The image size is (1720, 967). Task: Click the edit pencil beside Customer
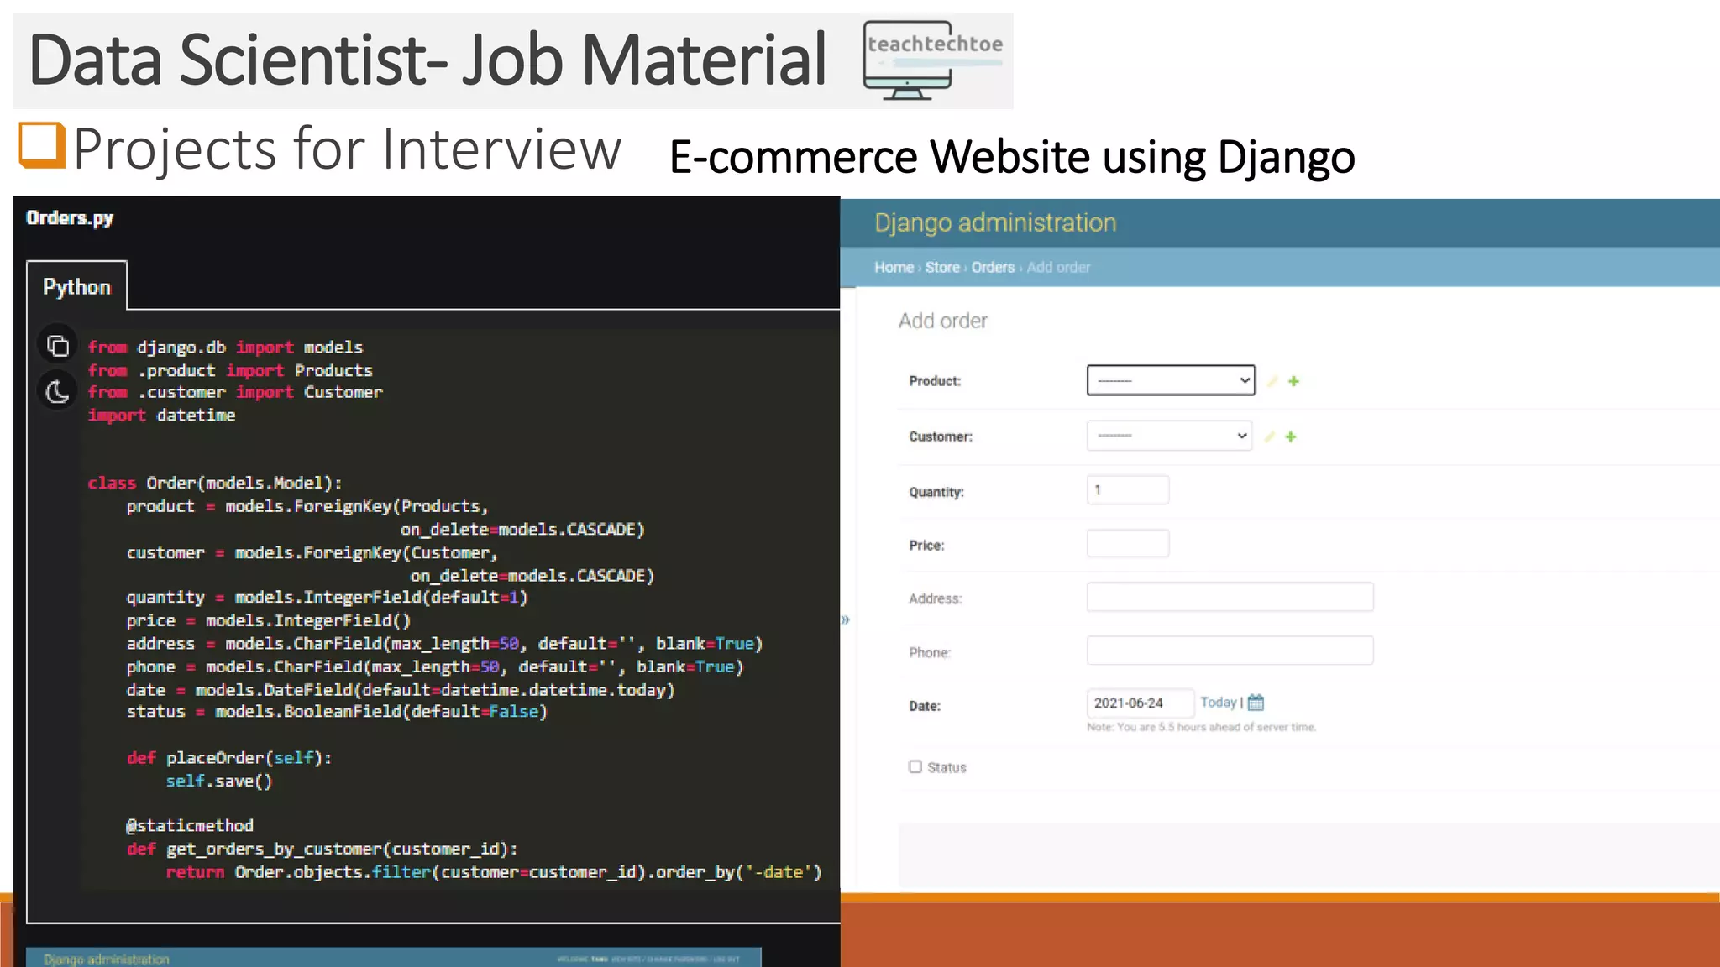tap(1270, 436)
